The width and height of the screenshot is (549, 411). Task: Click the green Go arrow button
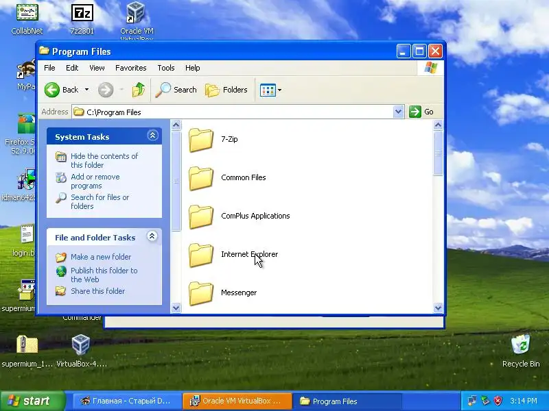click(x=415, y=112)
